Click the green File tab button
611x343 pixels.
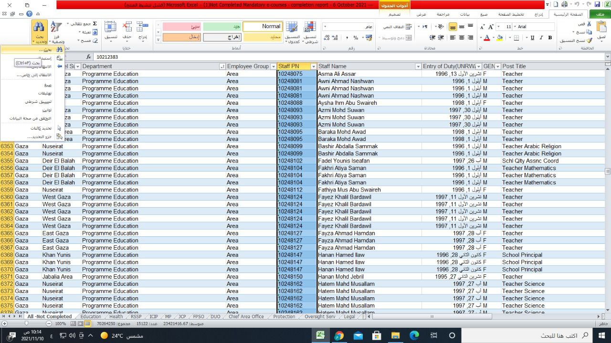600,15
